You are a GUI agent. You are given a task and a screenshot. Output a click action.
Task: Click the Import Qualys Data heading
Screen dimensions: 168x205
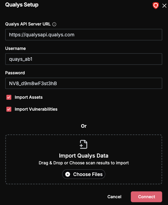pos(84,156)
